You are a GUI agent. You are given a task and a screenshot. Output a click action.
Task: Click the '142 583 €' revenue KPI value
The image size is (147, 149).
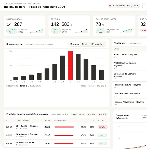pos(62,24)
